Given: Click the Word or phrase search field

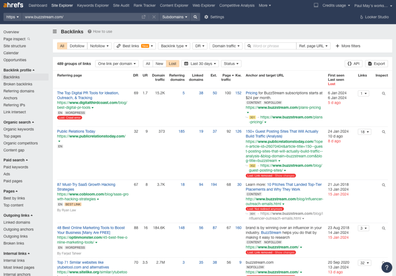Looking at the screenshot, I should pos(273,46).
